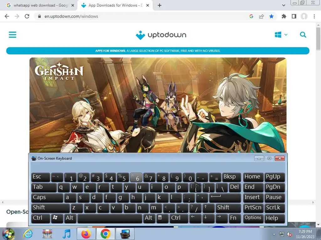Click the Google icon in the address bar
This screenshot has height=240, width=321.
coord(251,16)
